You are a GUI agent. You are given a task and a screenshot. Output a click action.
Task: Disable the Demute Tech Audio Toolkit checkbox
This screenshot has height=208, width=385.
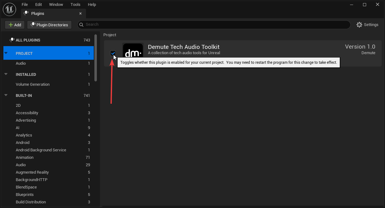click(113, 53)
